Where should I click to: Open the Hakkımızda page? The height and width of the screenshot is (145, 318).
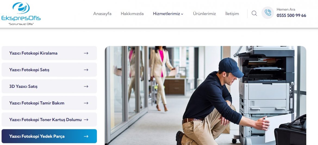[132, 14]
